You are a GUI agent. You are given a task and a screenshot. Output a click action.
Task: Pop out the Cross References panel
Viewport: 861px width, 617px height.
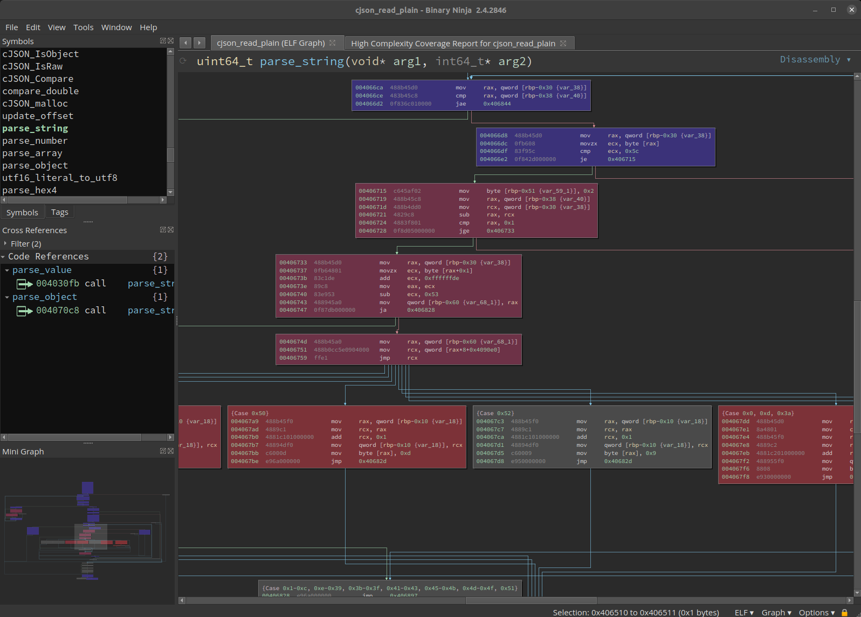[x=163, y=230]
